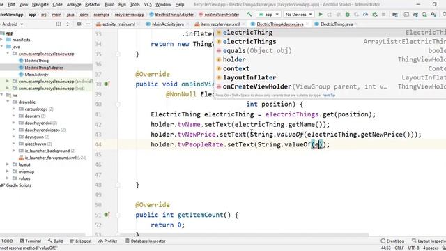Open the Terminal tool window
Viewport: 446px width, 251px height.
31,241
